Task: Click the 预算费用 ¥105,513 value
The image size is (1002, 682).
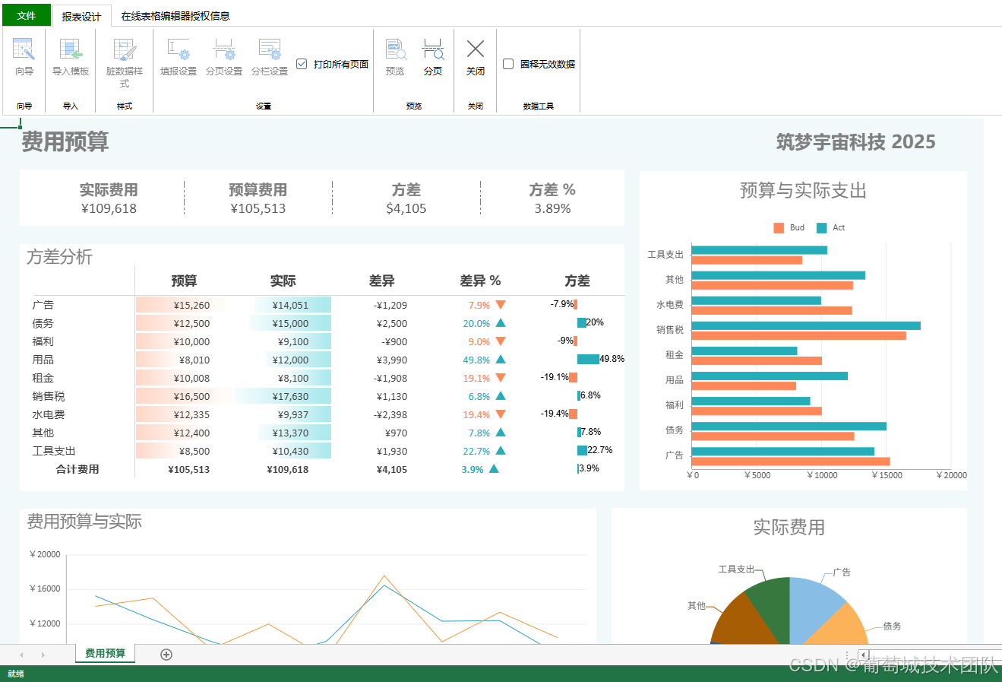Action: [x=258, y=208]
